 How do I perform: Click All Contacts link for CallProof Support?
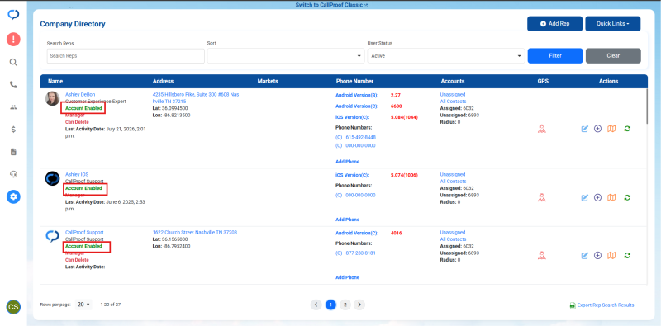(x=453, y=239)
